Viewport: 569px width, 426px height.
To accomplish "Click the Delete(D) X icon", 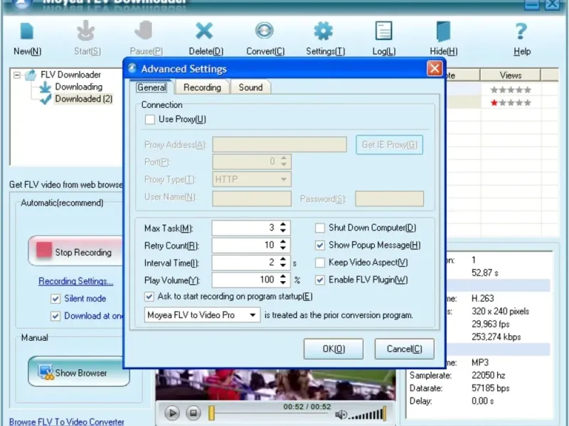I will [204, 31].
